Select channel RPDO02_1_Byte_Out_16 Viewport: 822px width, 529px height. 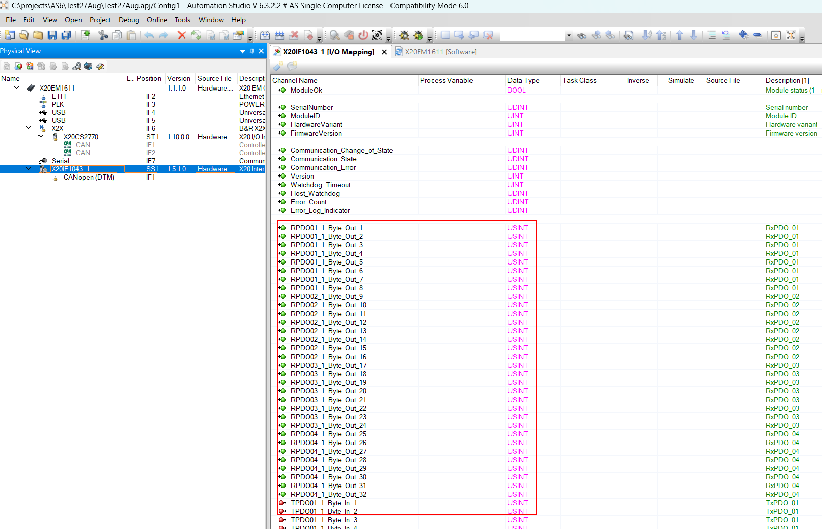329,357
